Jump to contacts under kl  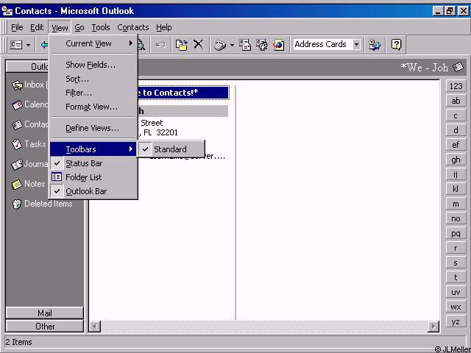(456, 189)
